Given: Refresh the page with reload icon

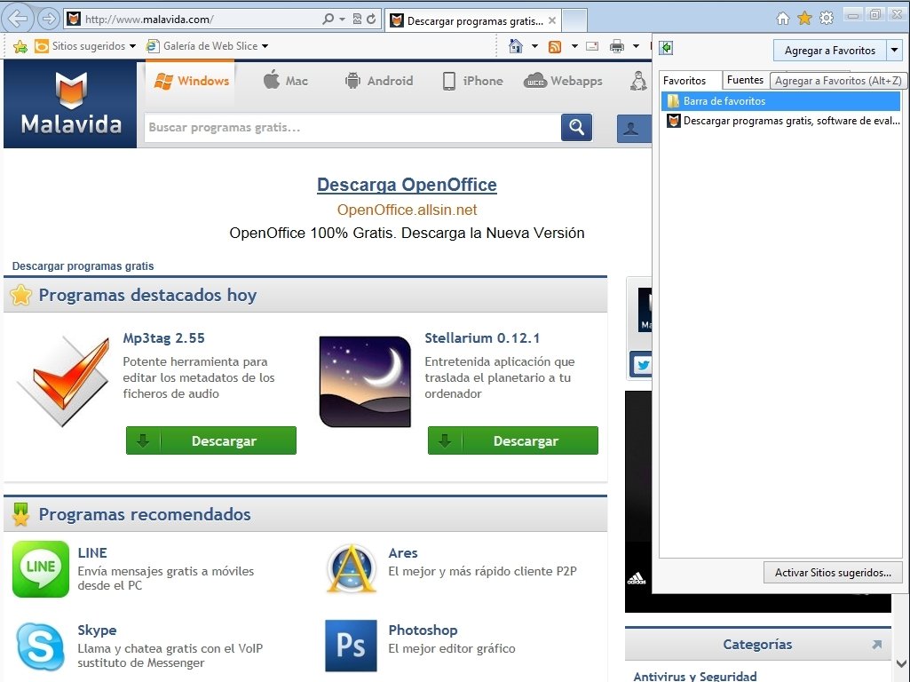Looking at the screenshot, I should click(x=371, y=20).
